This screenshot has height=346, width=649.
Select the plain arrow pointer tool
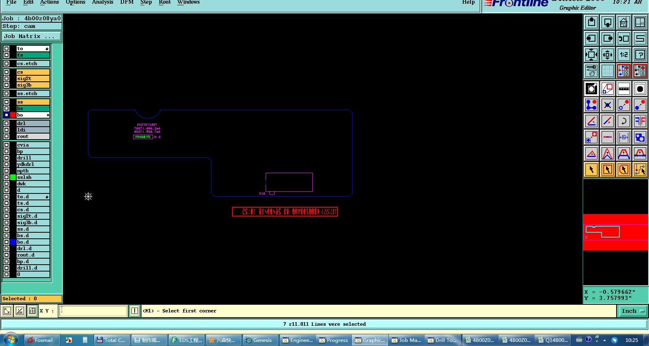(x=591, y=170)
